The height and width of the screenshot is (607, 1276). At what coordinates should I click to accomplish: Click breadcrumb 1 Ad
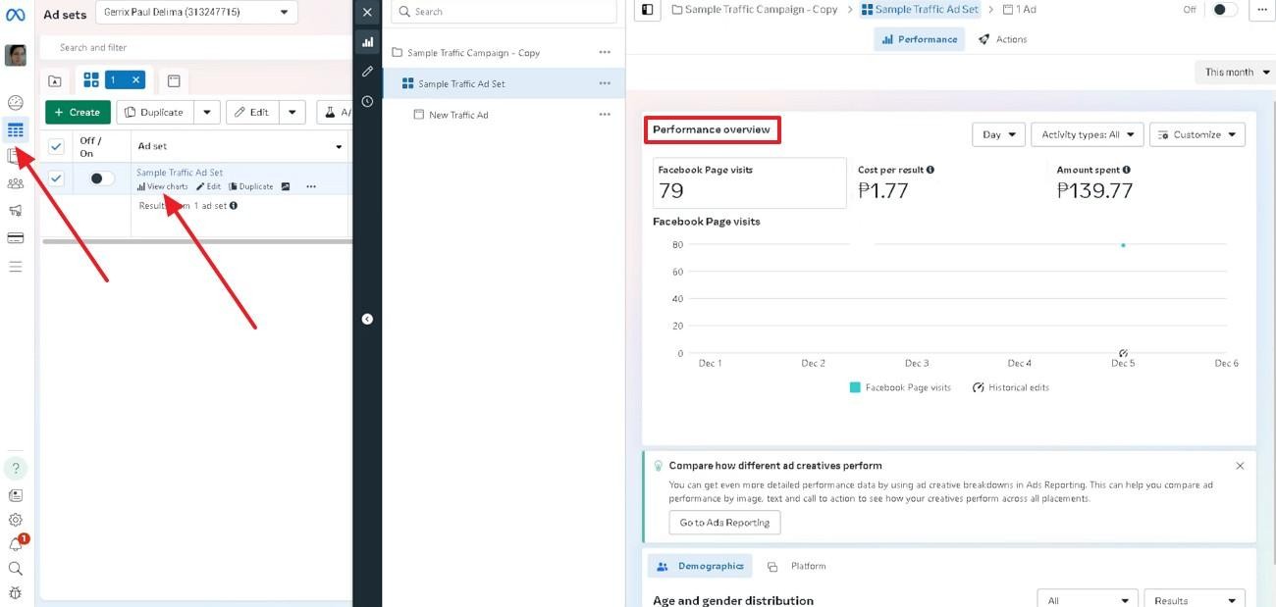1019,9
